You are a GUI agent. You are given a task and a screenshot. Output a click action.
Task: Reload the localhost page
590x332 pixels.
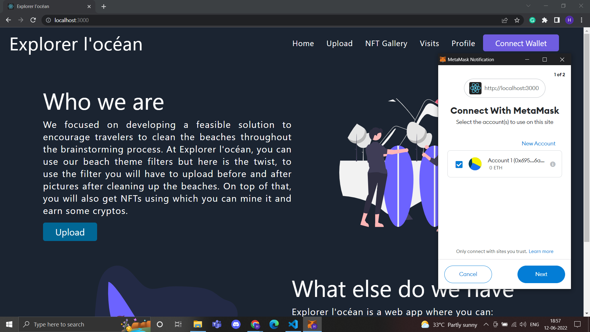33,20
